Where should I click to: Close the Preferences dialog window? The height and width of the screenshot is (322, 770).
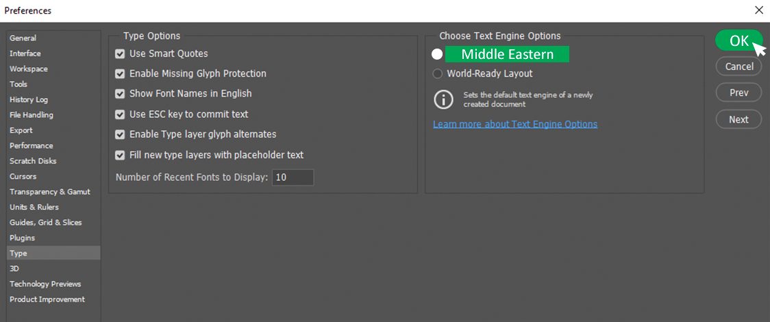click(x=758, y=10)
